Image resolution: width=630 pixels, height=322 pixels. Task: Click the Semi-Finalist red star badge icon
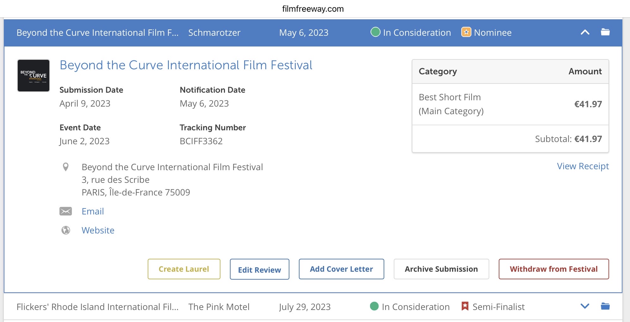coord(465,306)
